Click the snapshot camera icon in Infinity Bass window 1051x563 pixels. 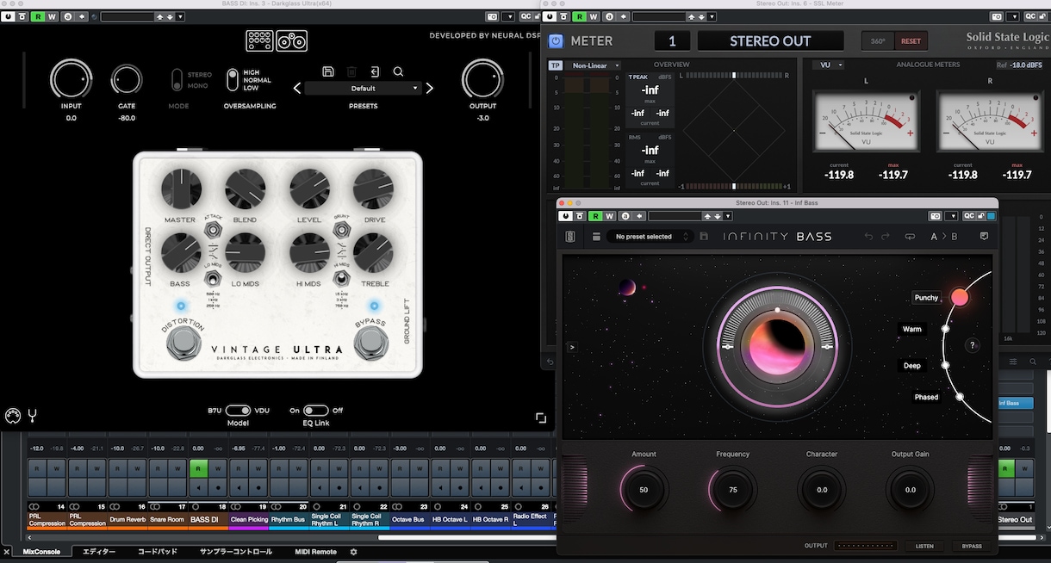[936, 216]
